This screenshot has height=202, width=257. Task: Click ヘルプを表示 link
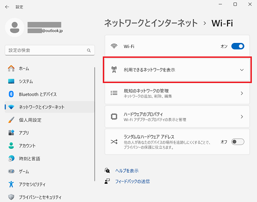click(x=127, y=171)
